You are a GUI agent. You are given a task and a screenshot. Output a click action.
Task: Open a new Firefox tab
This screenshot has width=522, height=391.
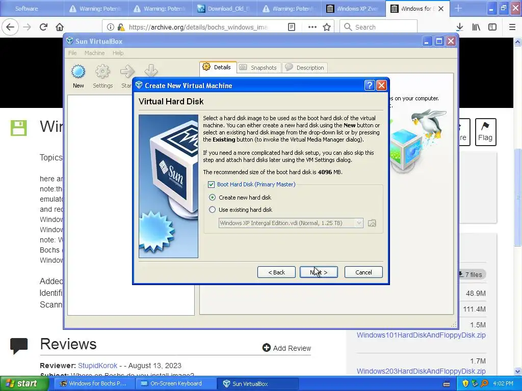[x=458, y=9]
